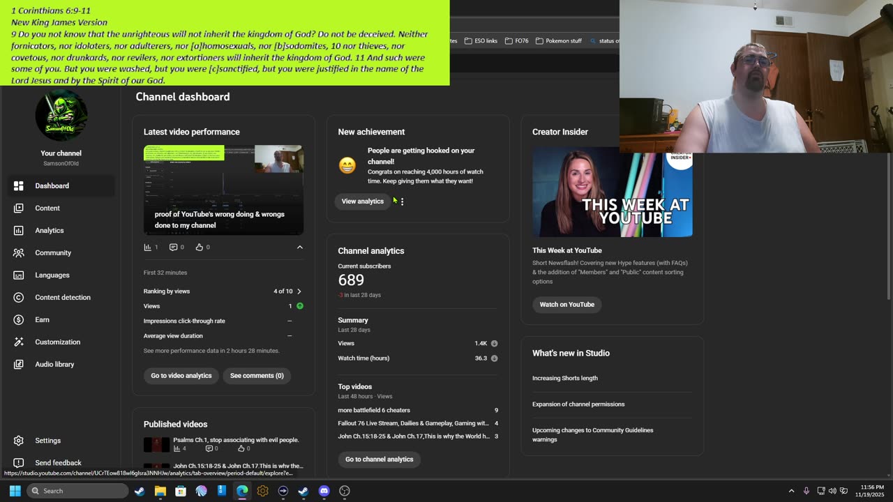Open the Send feedback icon in the sidebar
Image resolution: width=893 pixels, height=502 pixels.
[19, 463]
